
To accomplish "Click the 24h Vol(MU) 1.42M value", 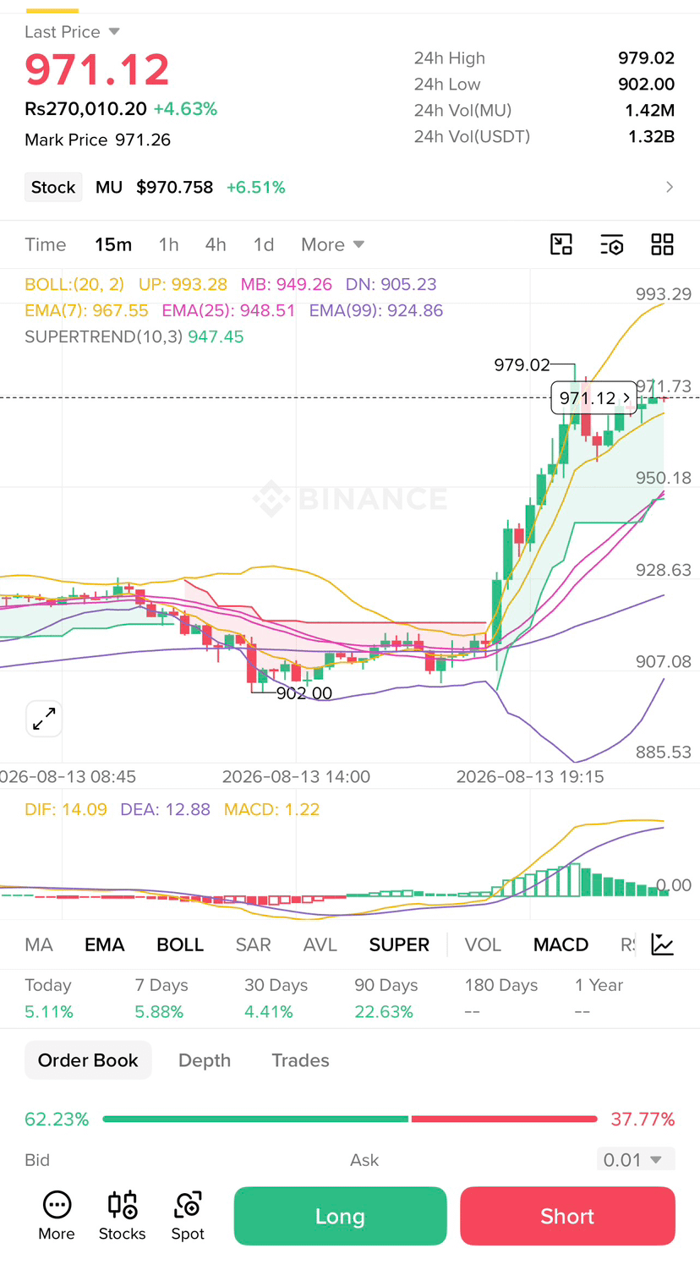I will click(649, 110).
